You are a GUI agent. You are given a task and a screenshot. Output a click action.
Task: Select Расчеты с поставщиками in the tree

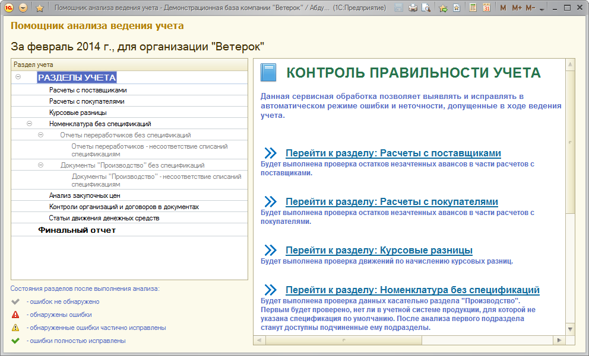88,90
